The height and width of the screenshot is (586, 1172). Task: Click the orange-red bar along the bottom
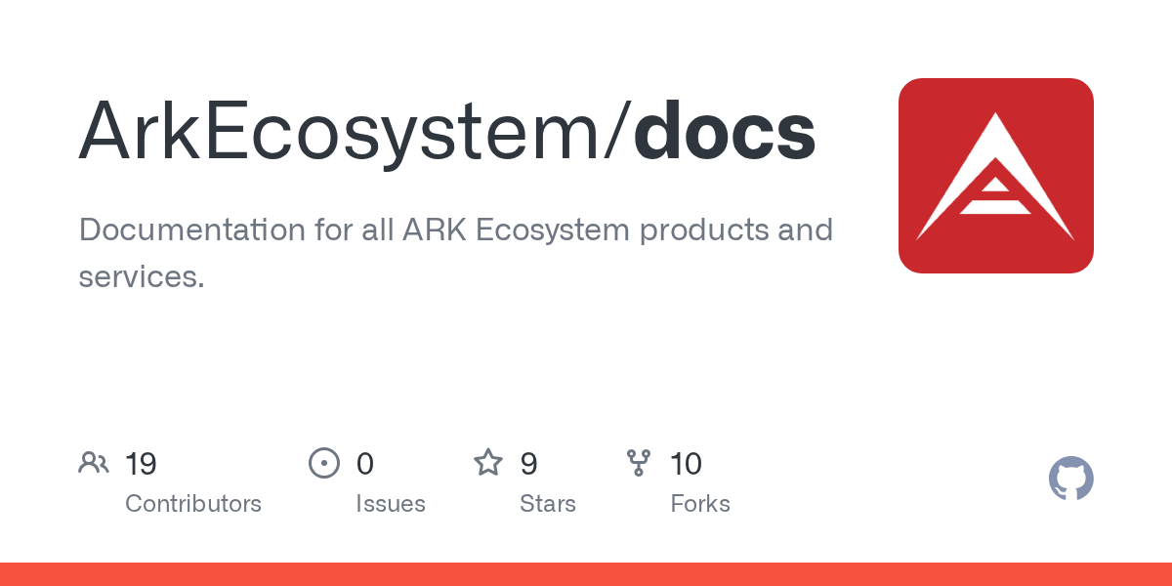(x=586, y=574)
